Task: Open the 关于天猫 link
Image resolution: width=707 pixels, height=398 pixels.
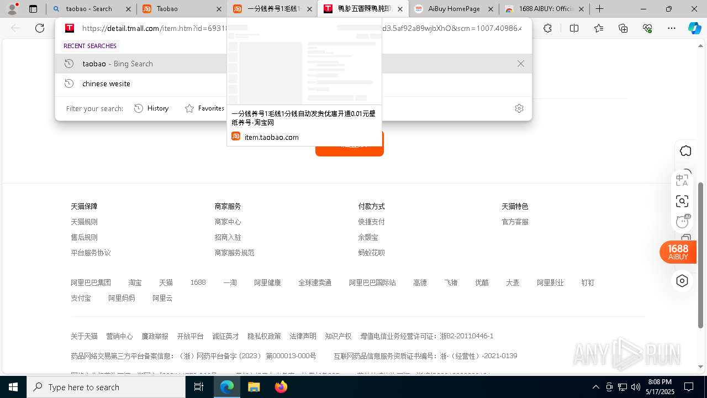Action: pos(84,336)
